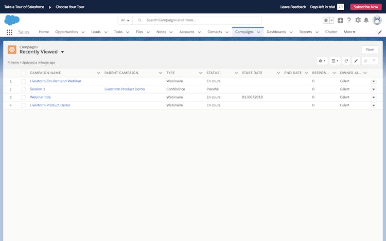Image resolution: width=386 pixels, height=241 pixels.
Task: Click the New campaign button
Action: [x=370, y=49]
